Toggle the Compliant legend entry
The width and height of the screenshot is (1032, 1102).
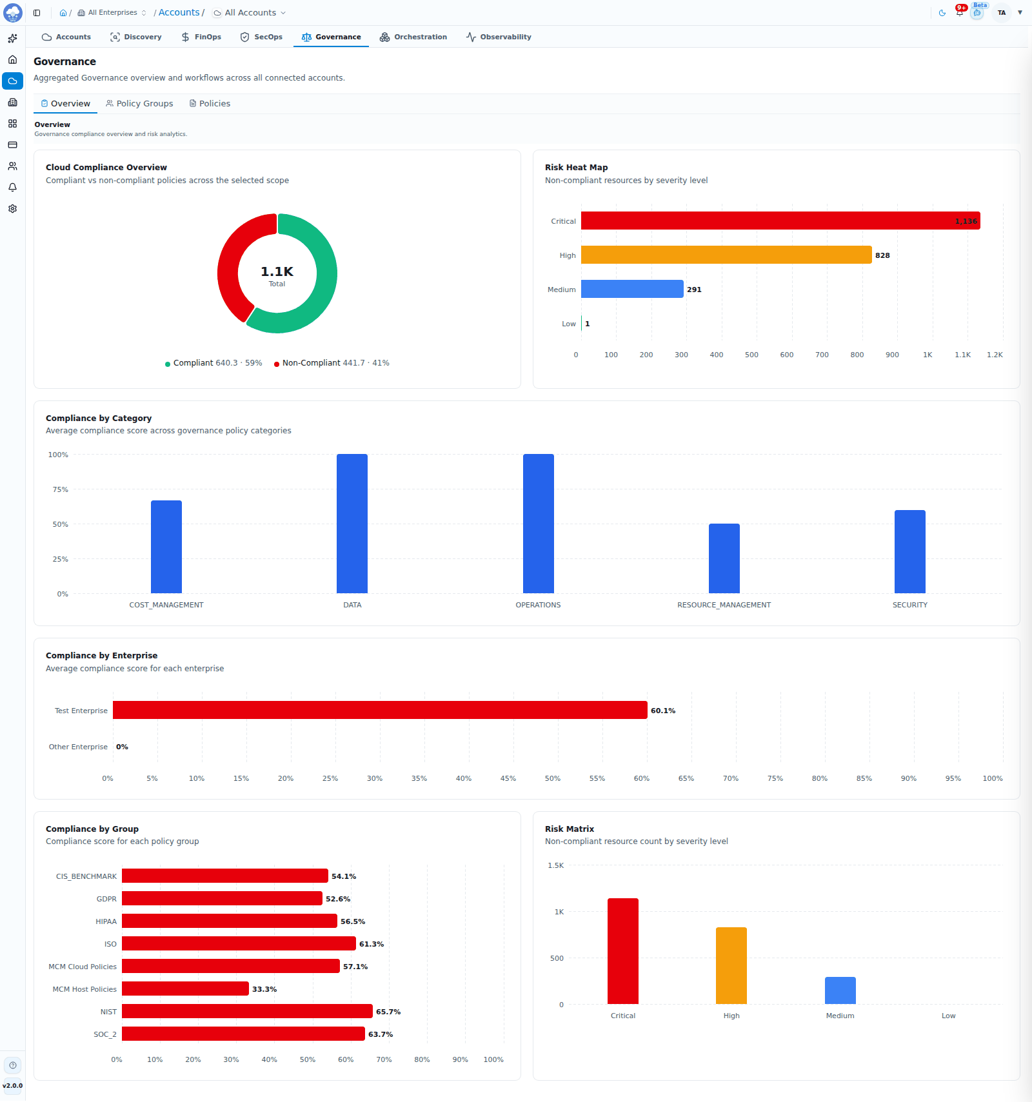[x=213, y=363]
